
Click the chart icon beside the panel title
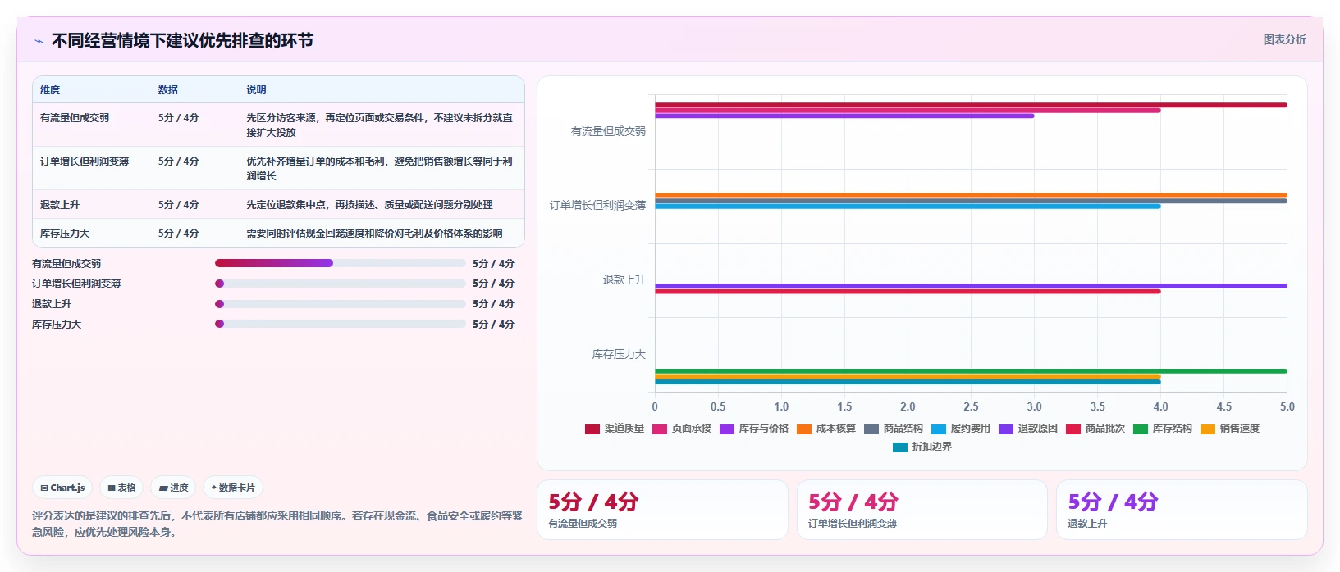39,41
